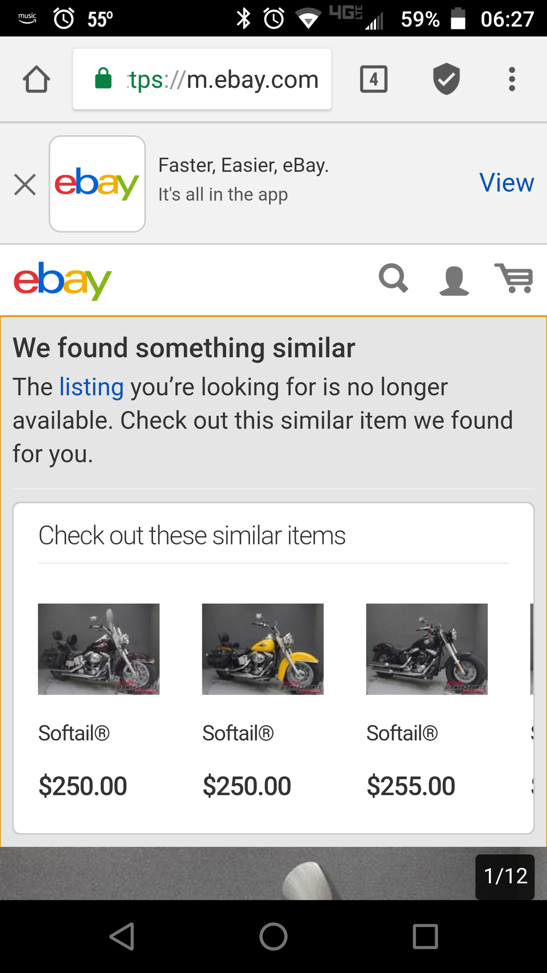The height and width of the screenshot is (973, 547).
Task: Select the third Softail priced $255.00
Action: (x=411, y=786)
